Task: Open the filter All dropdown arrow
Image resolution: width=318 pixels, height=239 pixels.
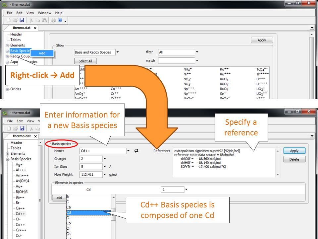Action: (x=197, y=52)
